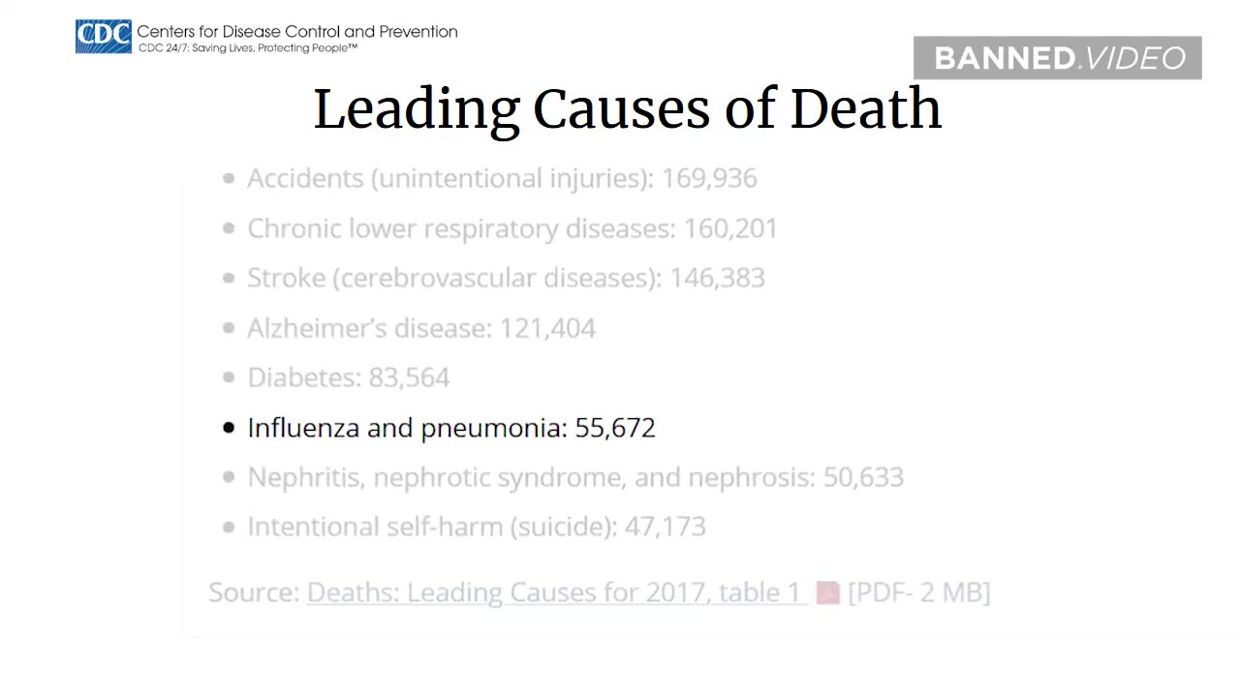Click the PDF icon beside source link
This screenshot has width=1240, height=697.
point(827,592)
